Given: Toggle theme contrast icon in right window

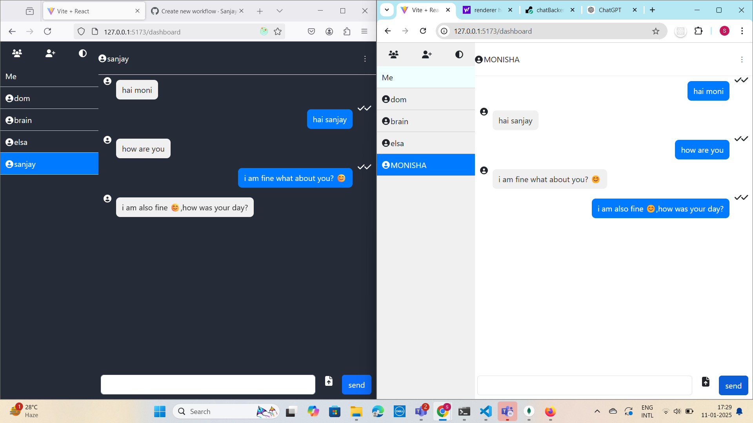Looking at the screenshot, I should coord(459,54).
